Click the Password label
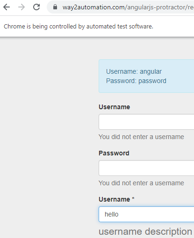Image resolution: width=194 pixels, height=238 pixels. click(114, 153)
